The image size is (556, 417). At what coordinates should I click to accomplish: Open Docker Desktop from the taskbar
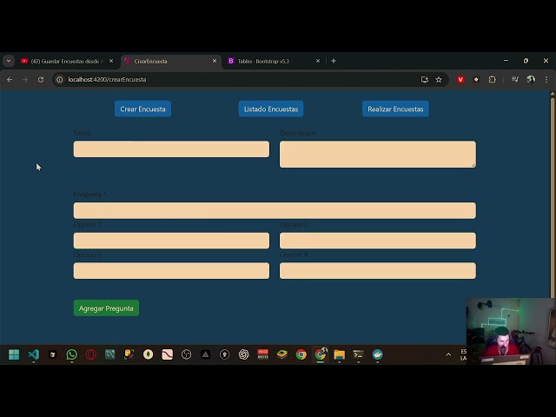(378, 354)
